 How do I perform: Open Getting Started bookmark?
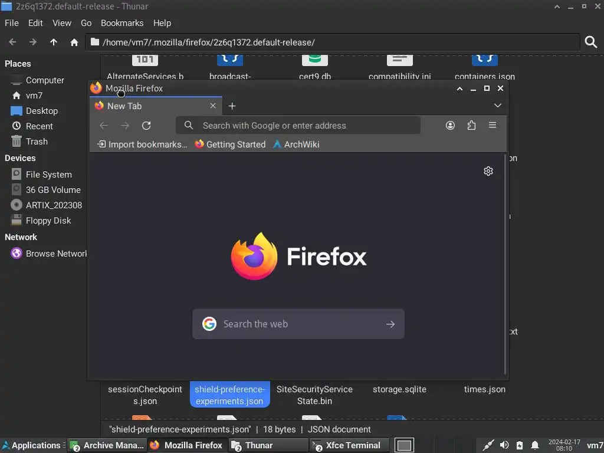(x=231, y=145)
